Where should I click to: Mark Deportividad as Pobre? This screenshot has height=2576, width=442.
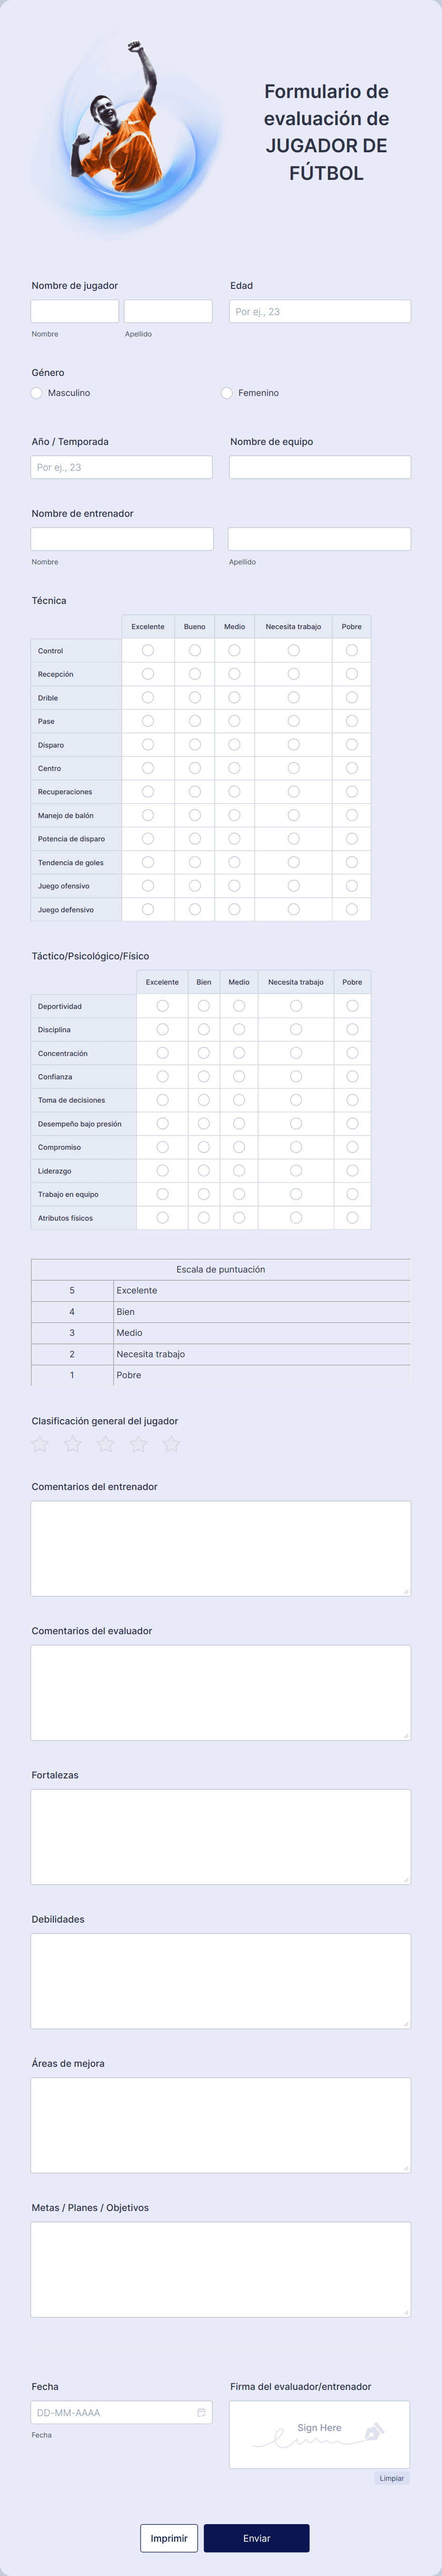tap(352, 1006)
